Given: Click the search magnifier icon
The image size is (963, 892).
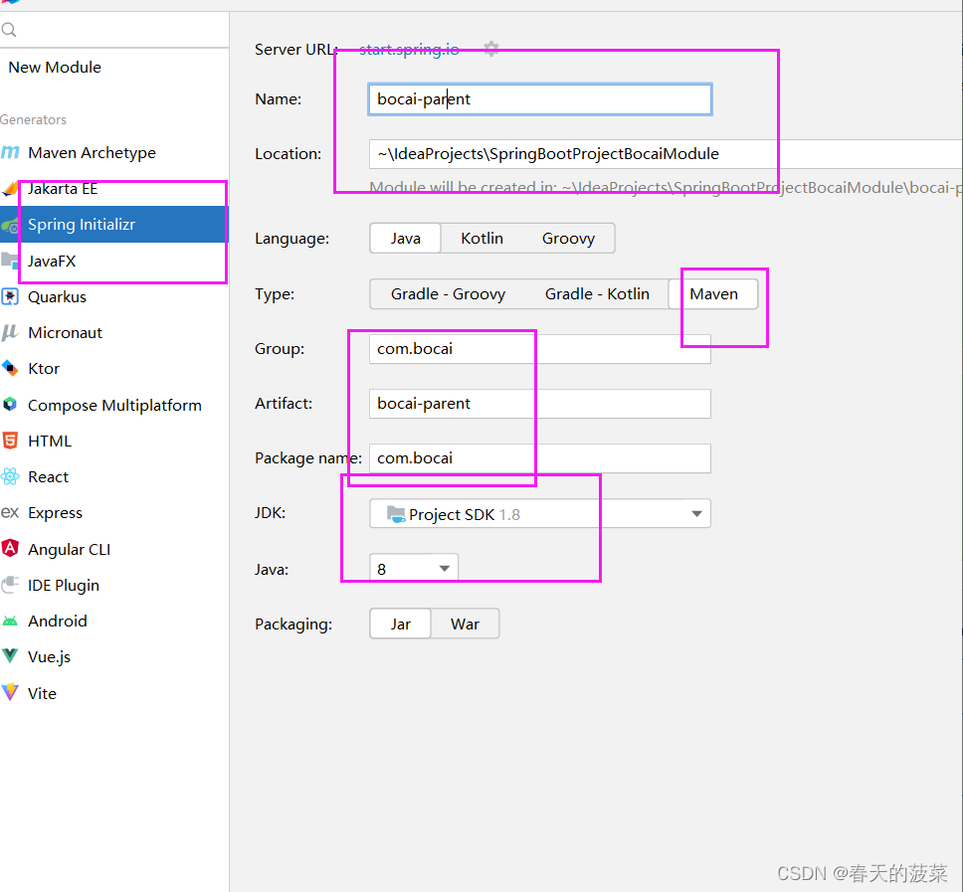Looking at the screenshot, I should 9,30.
